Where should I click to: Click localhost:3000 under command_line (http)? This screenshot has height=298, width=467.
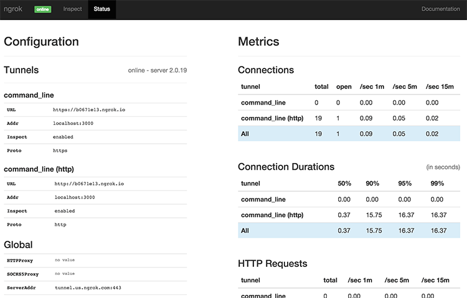75,197
